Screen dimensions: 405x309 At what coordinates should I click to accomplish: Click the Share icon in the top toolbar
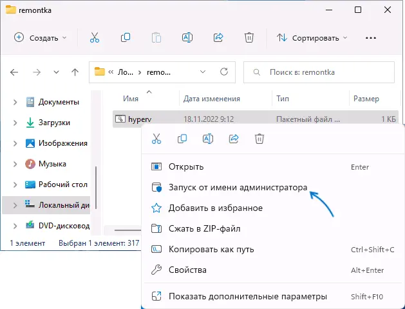(218, 37)
